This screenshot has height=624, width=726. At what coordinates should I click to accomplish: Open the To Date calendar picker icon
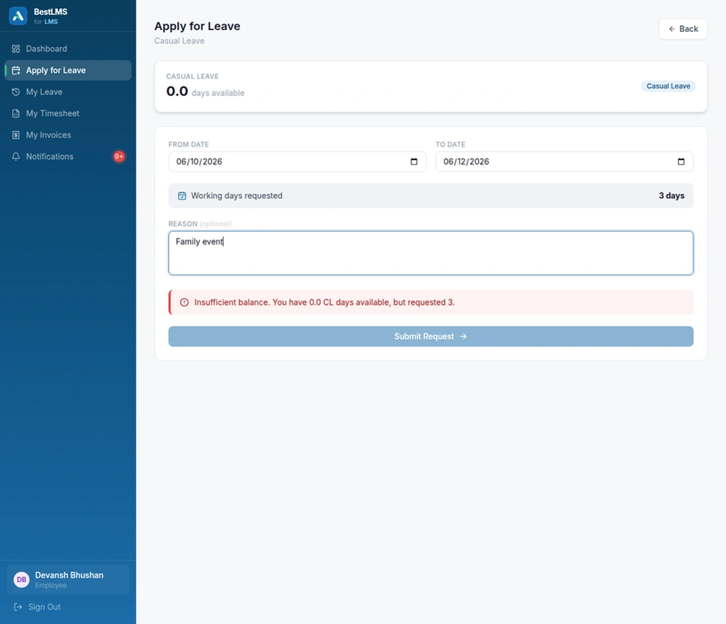pyautogui.click(x=681, y=162)
